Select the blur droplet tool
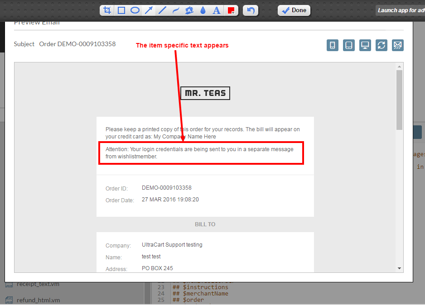The width and height of the screenshot is (425, 305). click(x=203, y=10)
